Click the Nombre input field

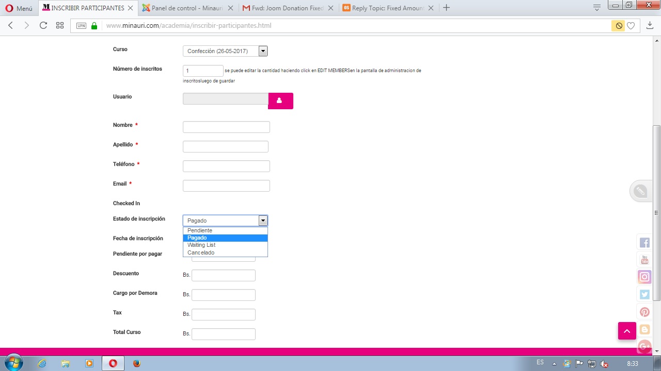pos(226,127)
